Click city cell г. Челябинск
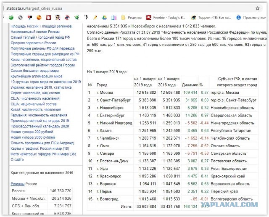Screen dimensions: 269x217 [108, 138]
